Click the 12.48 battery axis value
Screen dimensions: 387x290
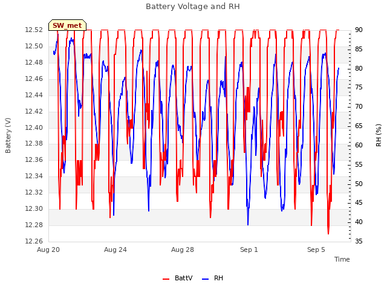(34, 62)
